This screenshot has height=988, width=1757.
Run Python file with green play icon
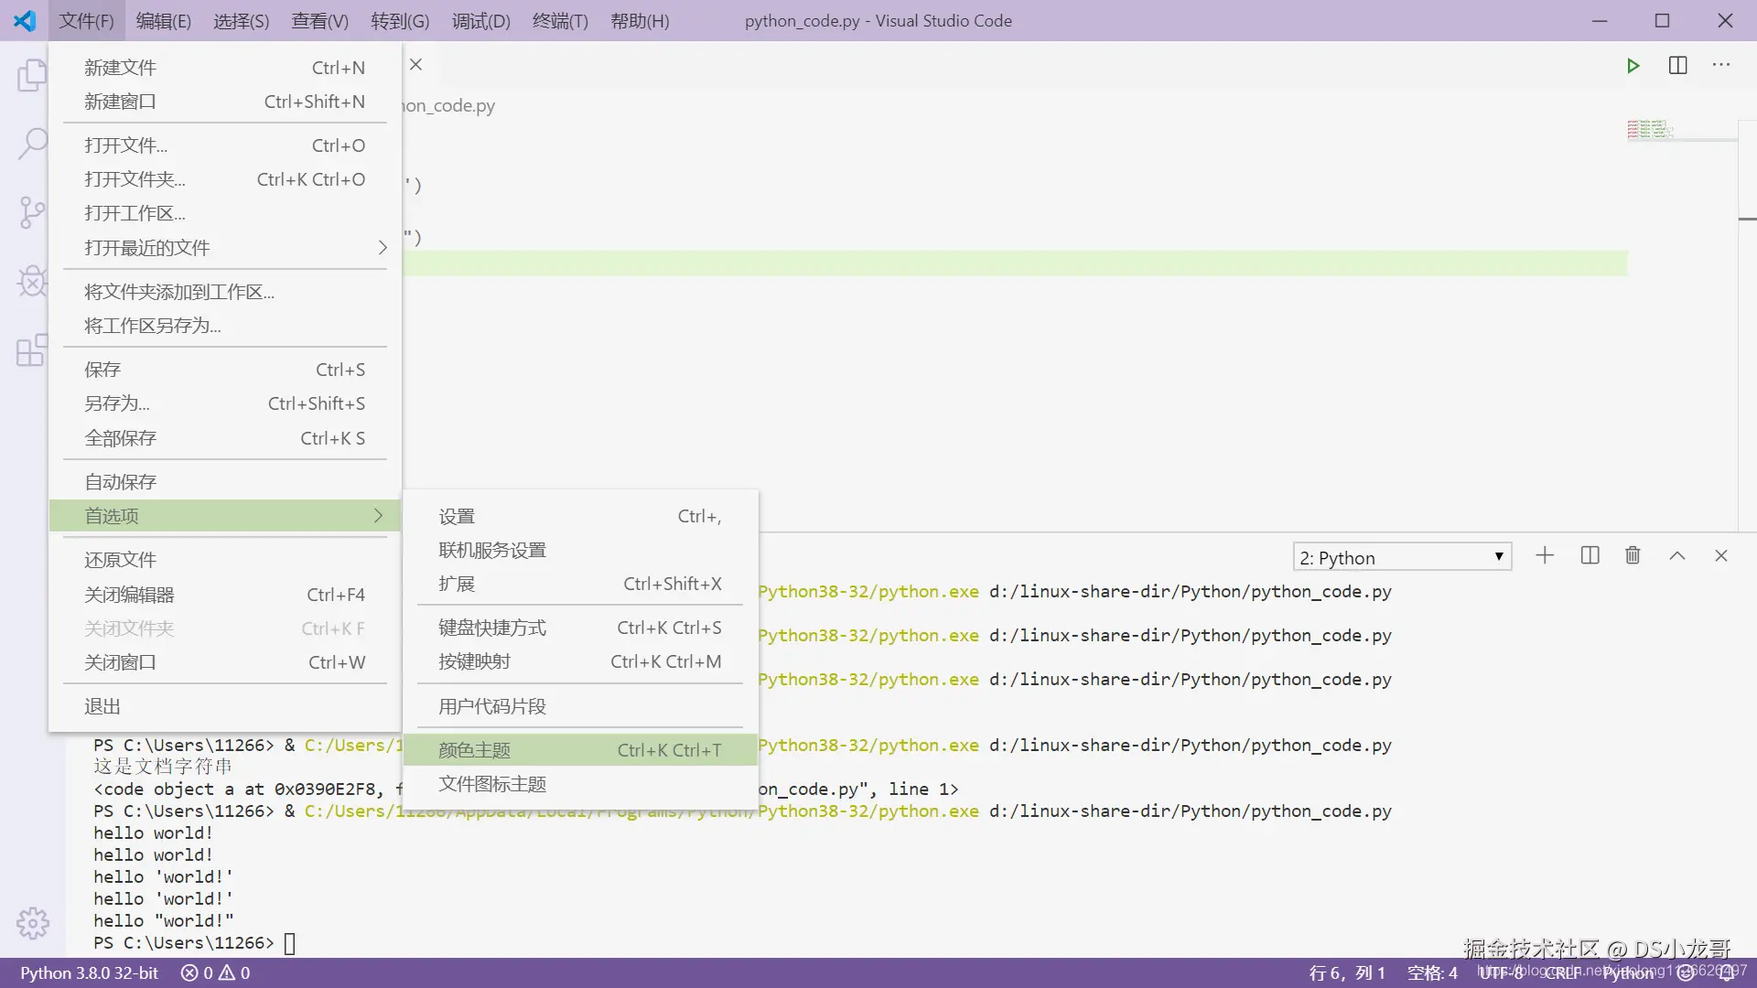coord(1633,66)
